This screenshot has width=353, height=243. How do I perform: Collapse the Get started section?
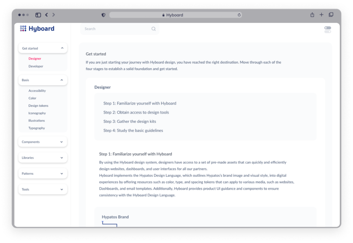pyautogui.click(x=62, y=48)
